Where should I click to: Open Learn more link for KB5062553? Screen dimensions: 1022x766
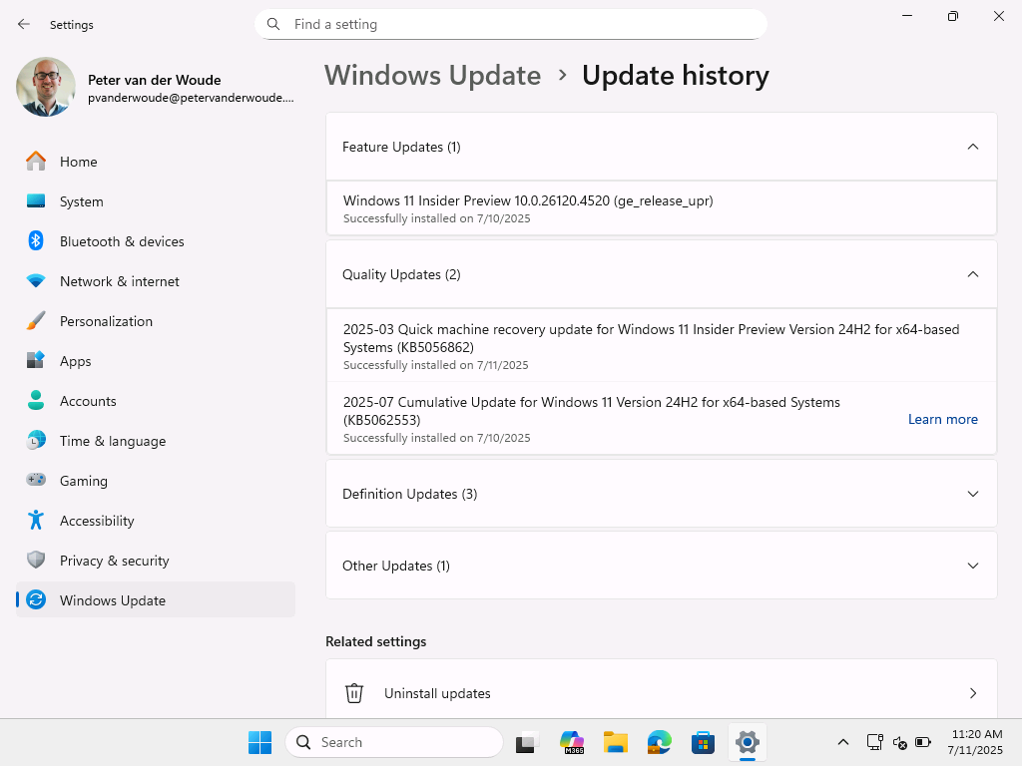point(942,419)
